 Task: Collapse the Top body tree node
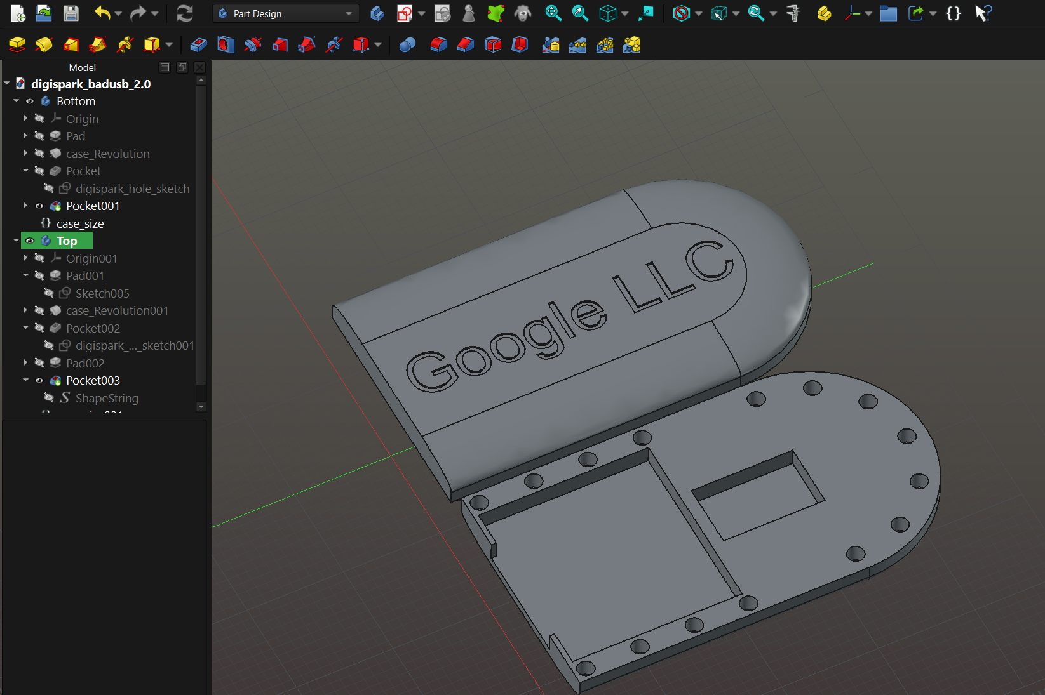tap(16, 241)
